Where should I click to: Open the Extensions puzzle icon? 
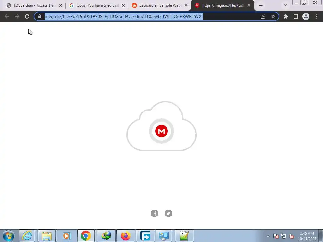tap(286, 16)
